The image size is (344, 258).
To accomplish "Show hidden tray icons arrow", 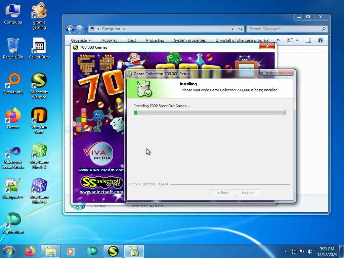I will 286,252.
